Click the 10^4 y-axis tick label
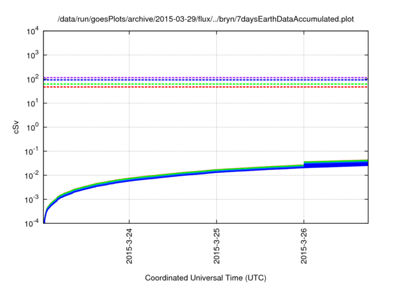 click(32, 32)
